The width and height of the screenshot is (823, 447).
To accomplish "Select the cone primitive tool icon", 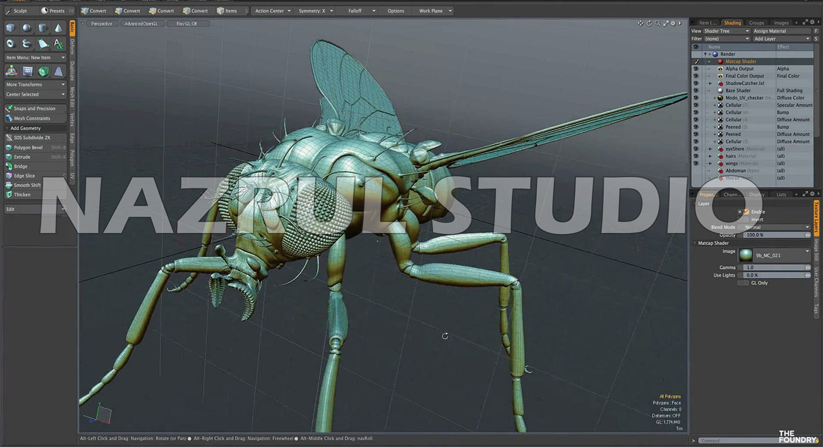I will click(x=58, y=28).
